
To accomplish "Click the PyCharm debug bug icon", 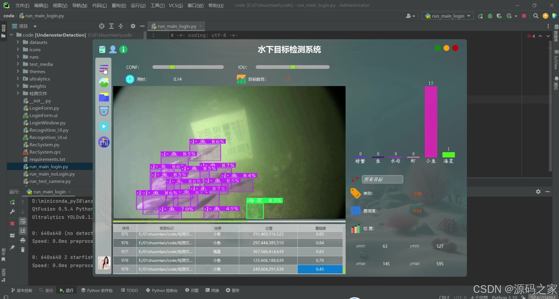I will pyautogui.click(x=490, y=16).
